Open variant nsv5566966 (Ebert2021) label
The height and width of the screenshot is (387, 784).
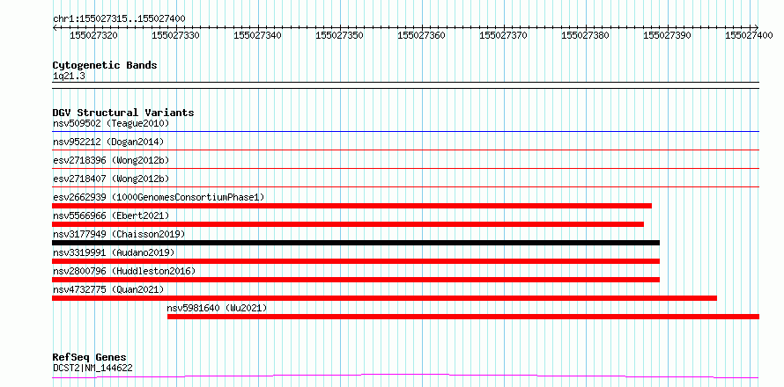coord(111,215)
